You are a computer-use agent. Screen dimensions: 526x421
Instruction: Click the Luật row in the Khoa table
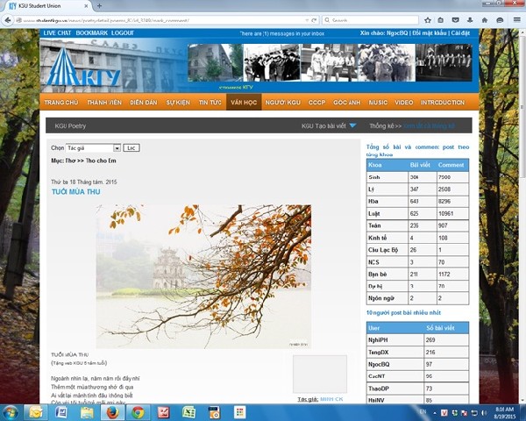pyautogui.click(x=417, y=213)
